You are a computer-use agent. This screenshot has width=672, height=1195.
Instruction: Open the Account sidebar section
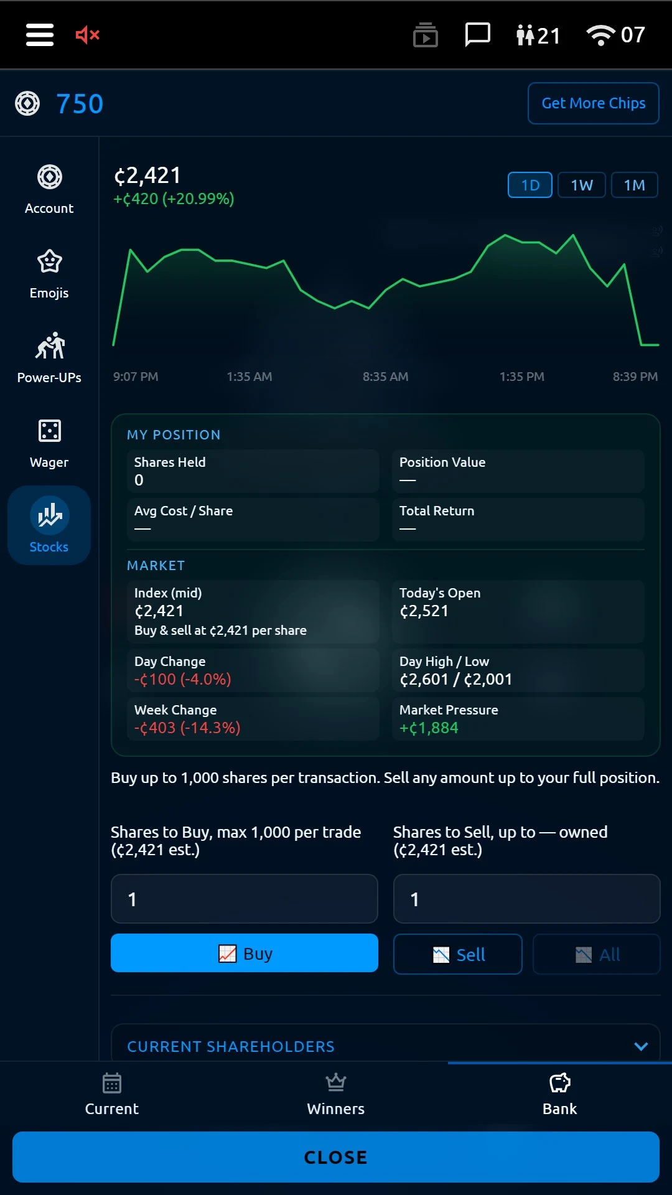[x=49, y=190]
